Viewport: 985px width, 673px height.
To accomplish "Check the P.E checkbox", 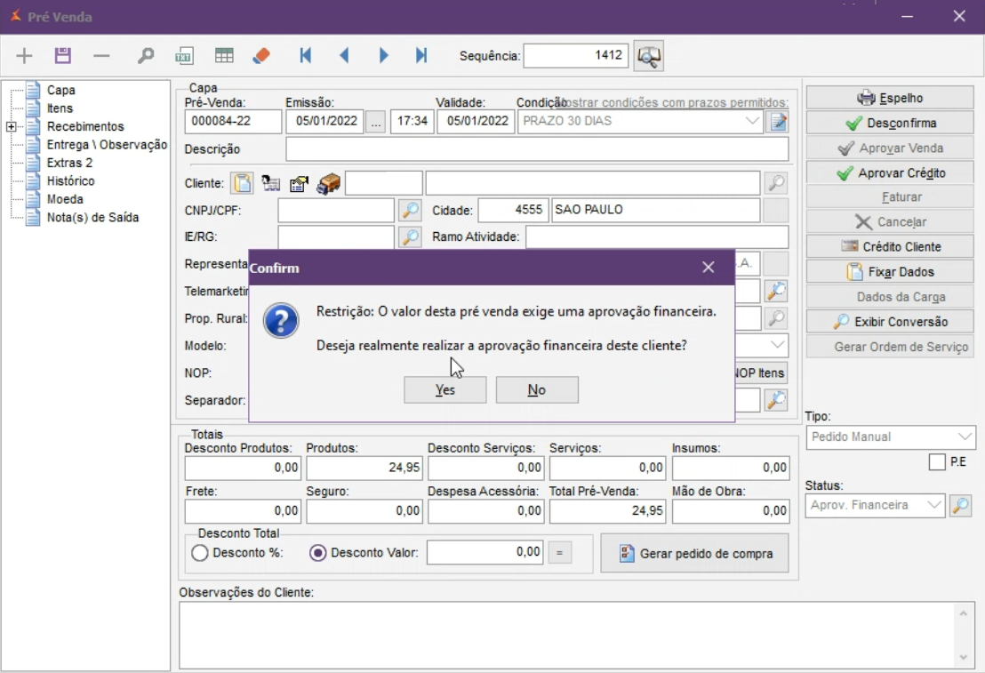I will (x=937, y=462).
